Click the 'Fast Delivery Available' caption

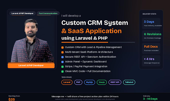(153, 26)
